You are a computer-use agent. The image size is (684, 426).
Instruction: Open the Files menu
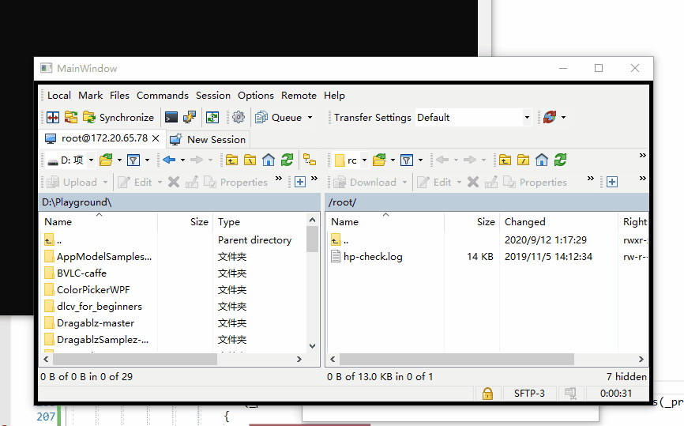click(119, 95)
